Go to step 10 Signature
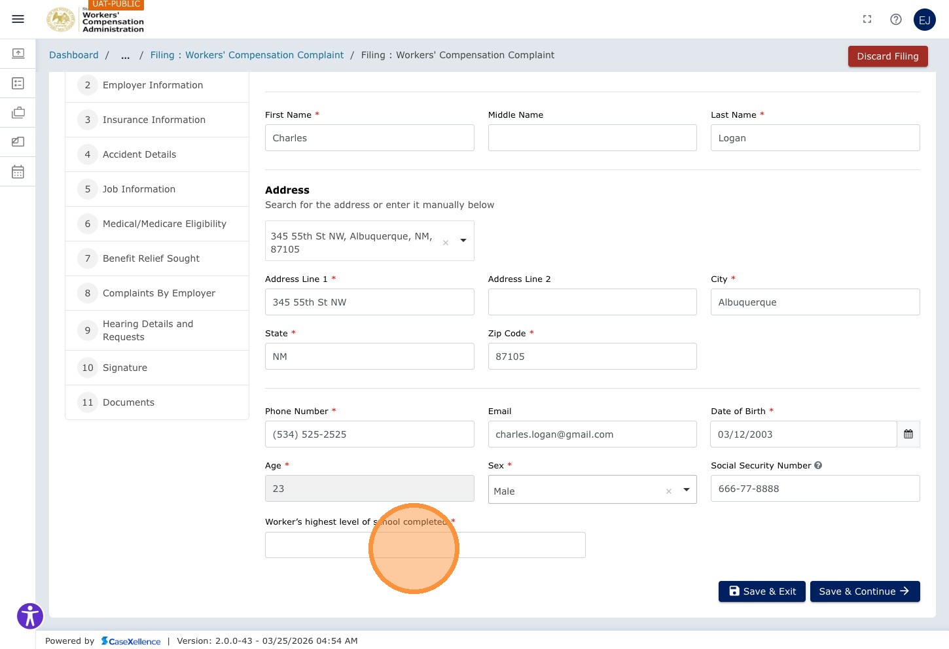 click(x=157, y=368)
